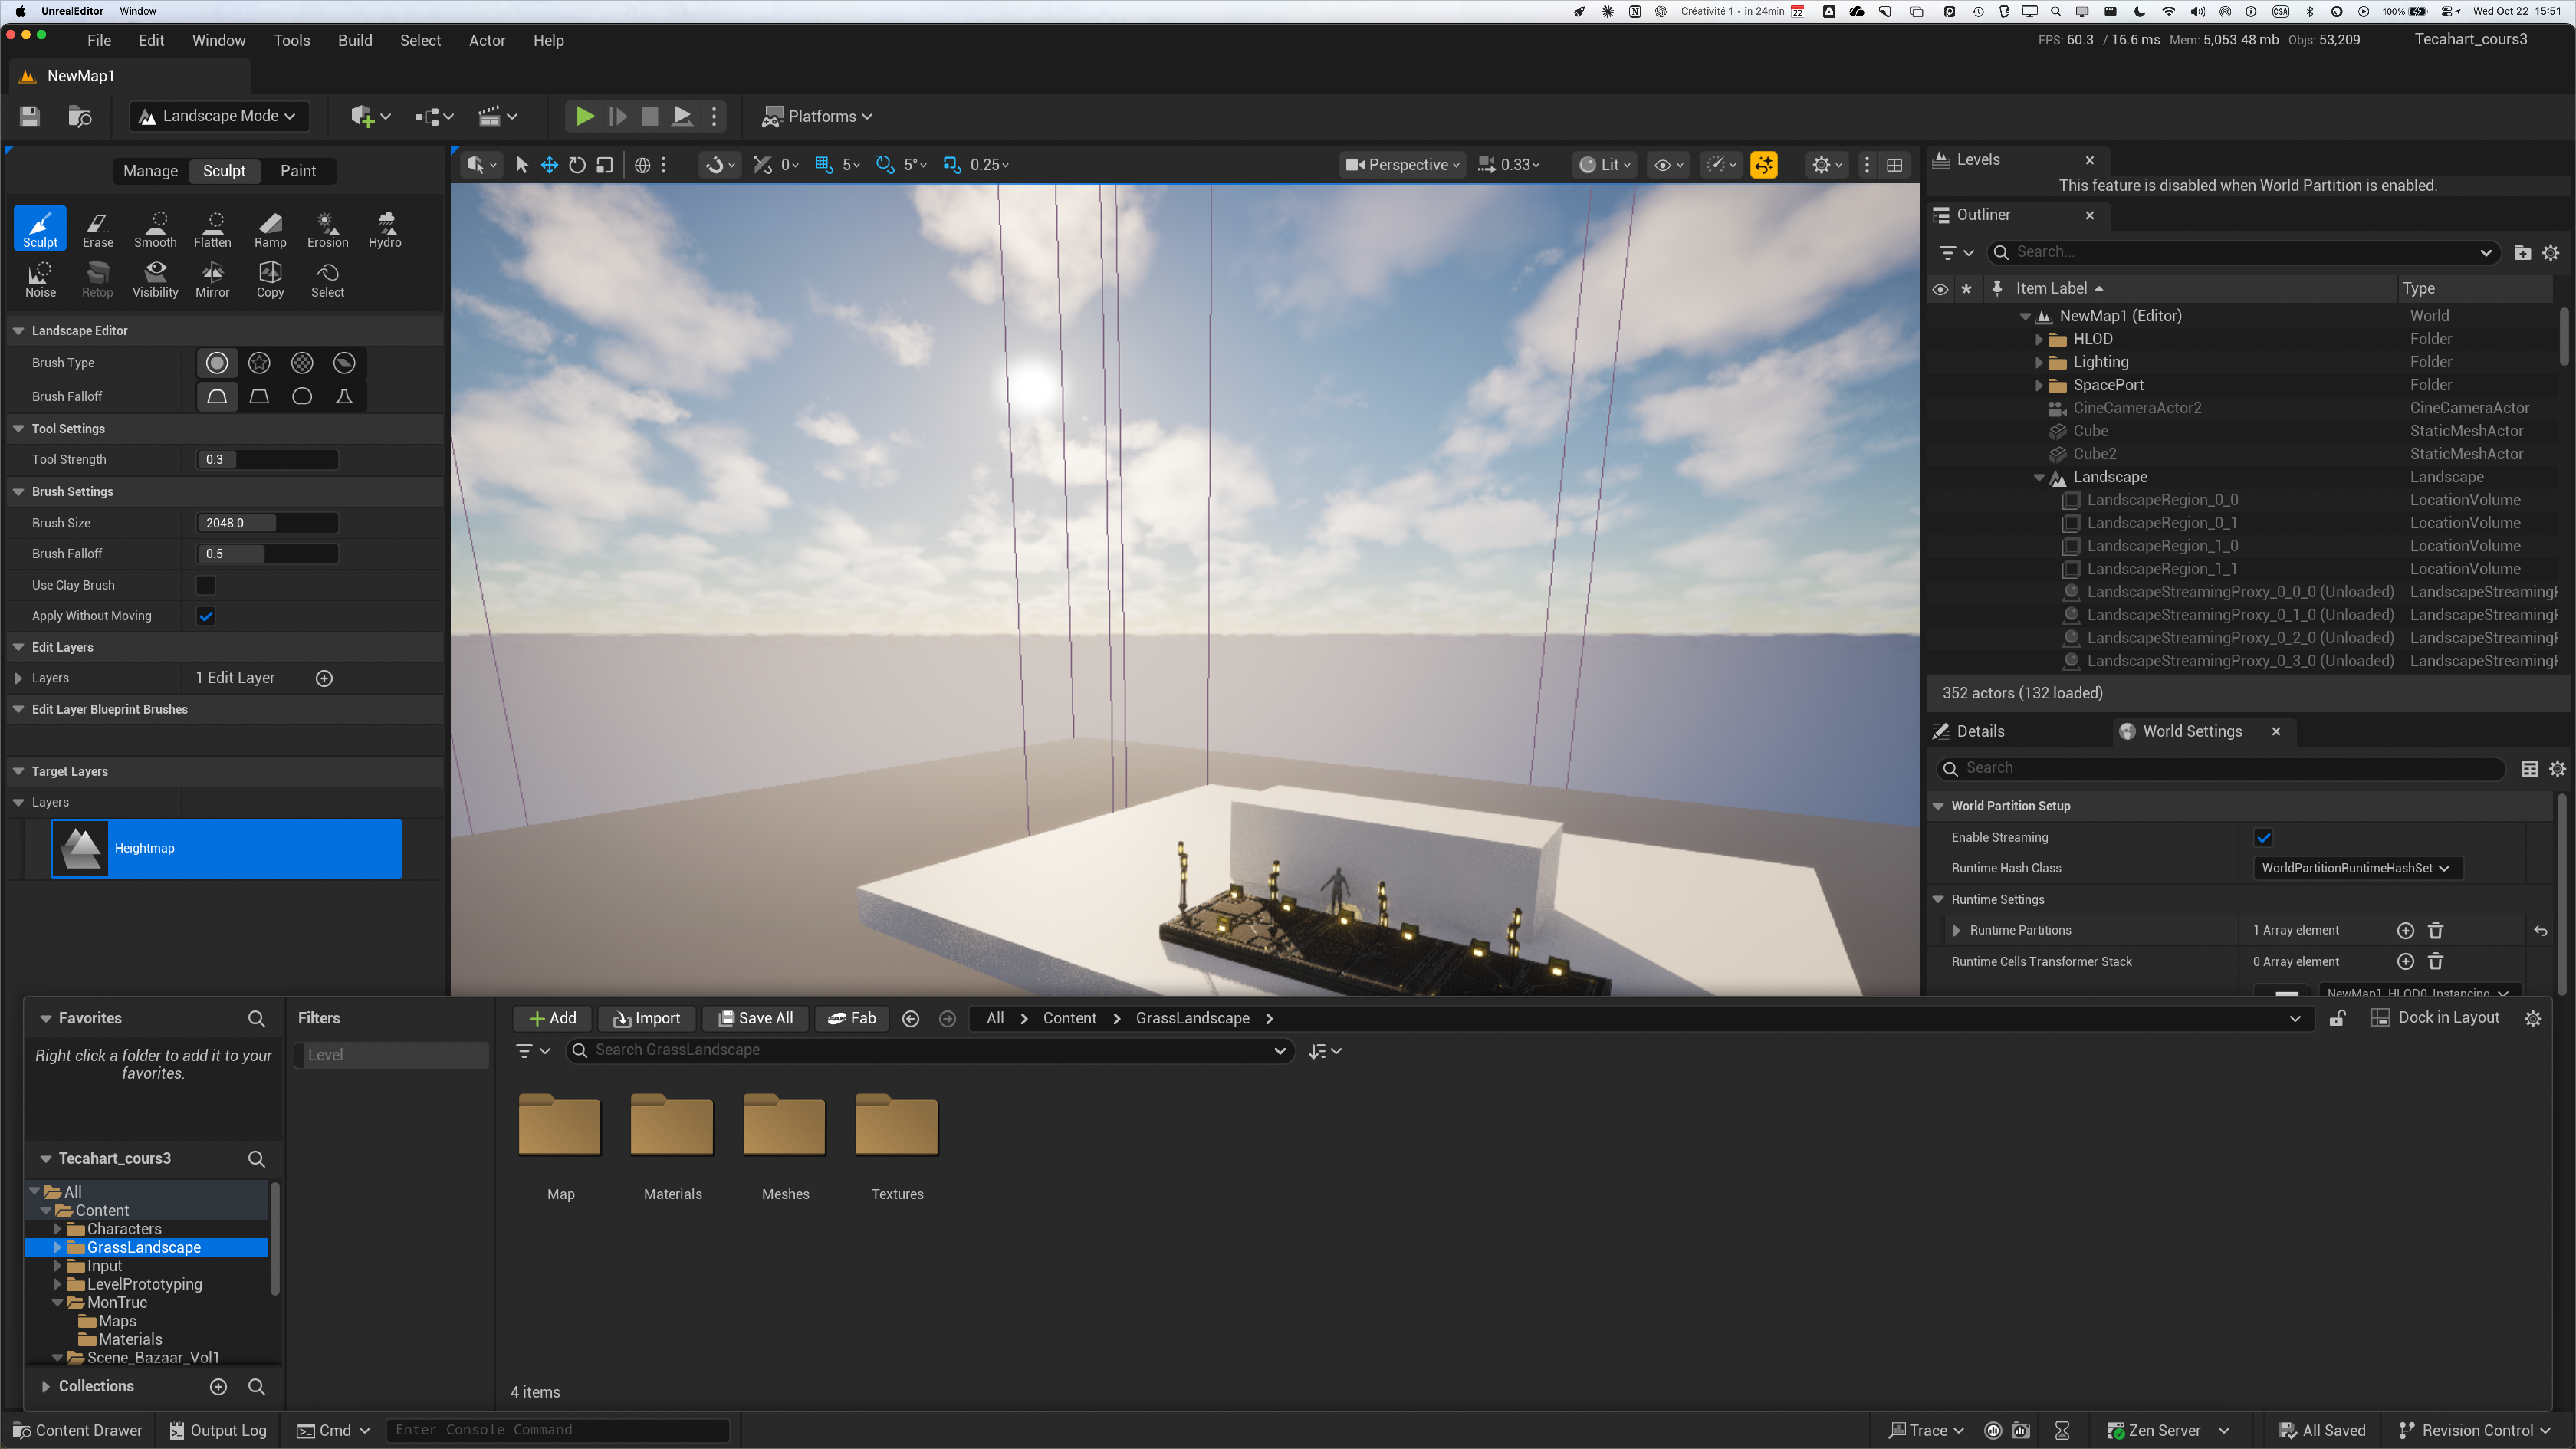Select the smooth brush falloff
This screenshot has width=2576, height=1449.
[x=217, y=397]
